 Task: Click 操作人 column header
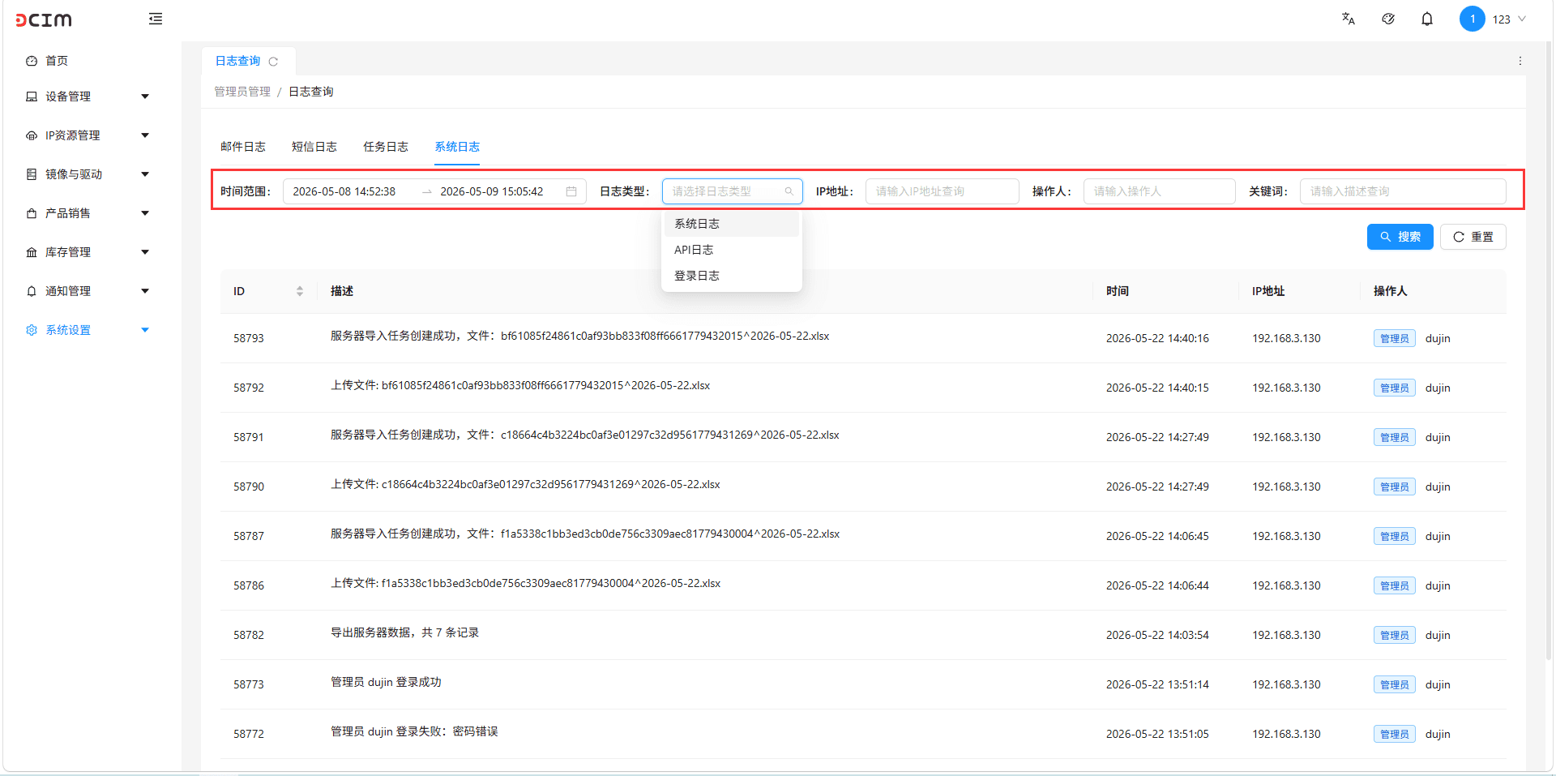coord(1391,291)
